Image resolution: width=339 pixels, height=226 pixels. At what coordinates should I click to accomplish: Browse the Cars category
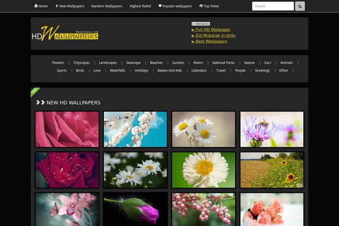[267, 63]
